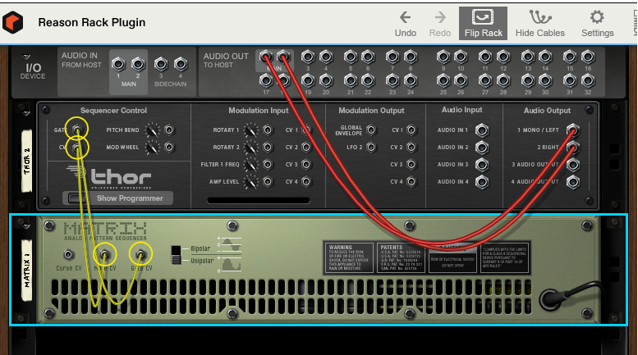Toggle the Flip Rack button
Image resolution: width=638 pixels, height=355 pixels.
[483, 23]
